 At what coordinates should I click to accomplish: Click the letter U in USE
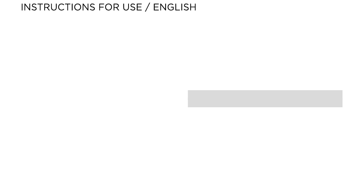(x=126, y=7)
